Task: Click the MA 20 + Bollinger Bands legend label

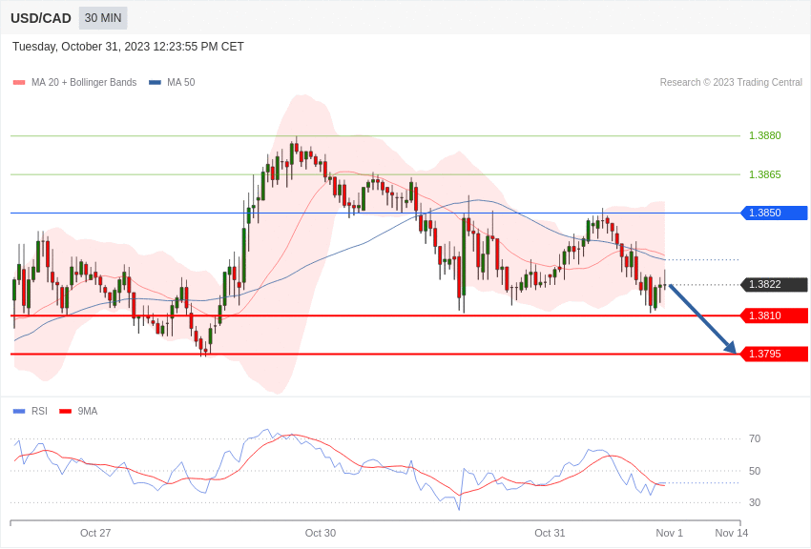Action: click(x=84, y=83)
